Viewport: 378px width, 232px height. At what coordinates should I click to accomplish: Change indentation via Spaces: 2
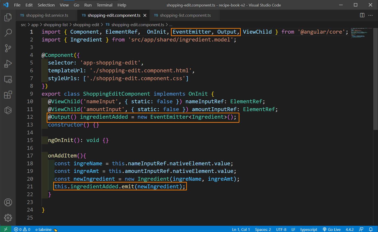point(263,229)
